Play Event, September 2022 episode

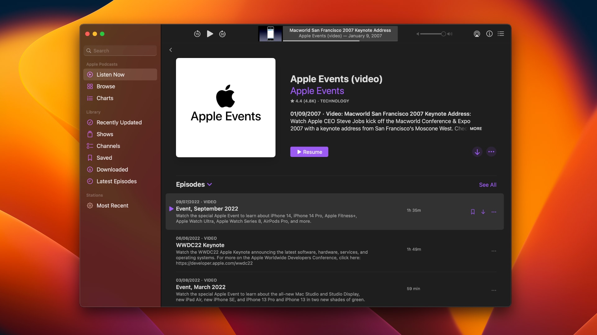pyautogui.click(x=171, y=209)
